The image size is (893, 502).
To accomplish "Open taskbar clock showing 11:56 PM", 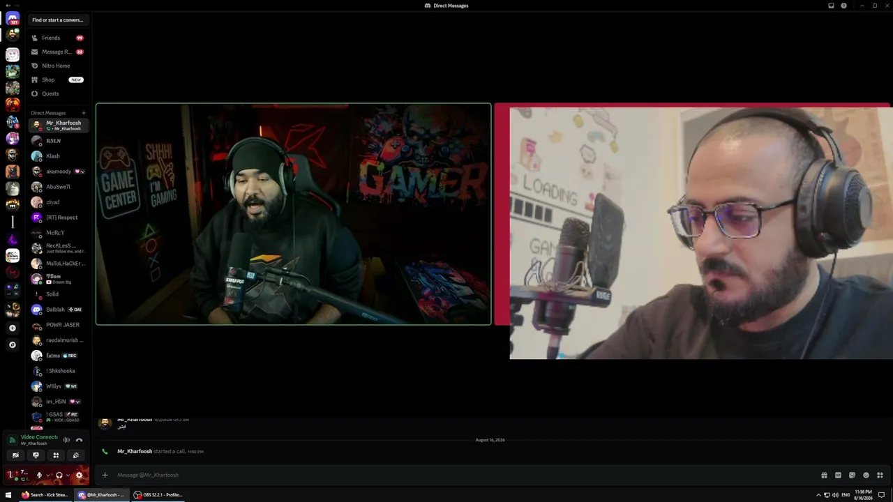I will coord(863,495).
